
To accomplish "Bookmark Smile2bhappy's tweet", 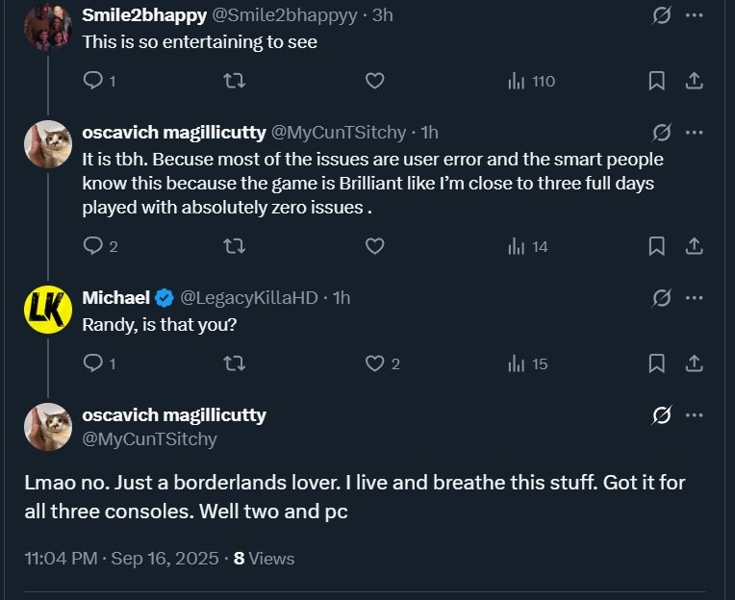I will [657, 82].
